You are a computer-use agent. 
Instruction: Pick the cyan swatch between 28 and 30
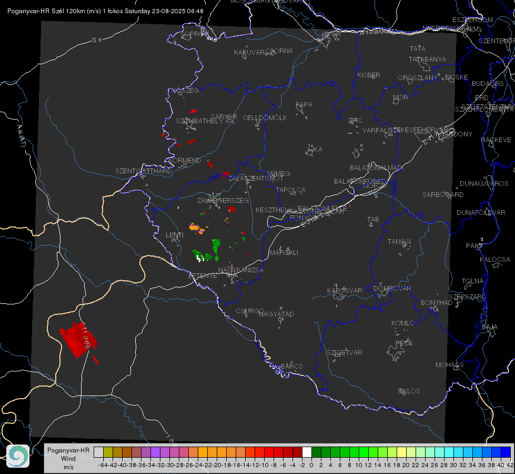[x=449, y=452]
